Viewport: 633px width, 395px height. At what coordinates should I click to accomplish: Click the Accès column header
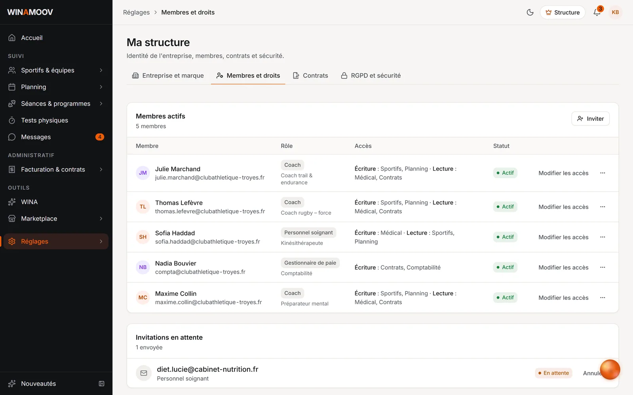pos(363,146)
